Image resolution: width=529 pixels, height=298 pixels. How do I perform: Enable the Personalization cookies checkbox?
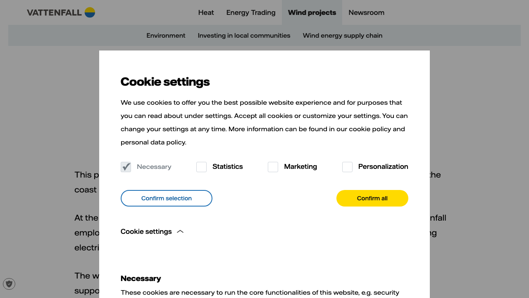pyautogui.click(x=347, y=167)
